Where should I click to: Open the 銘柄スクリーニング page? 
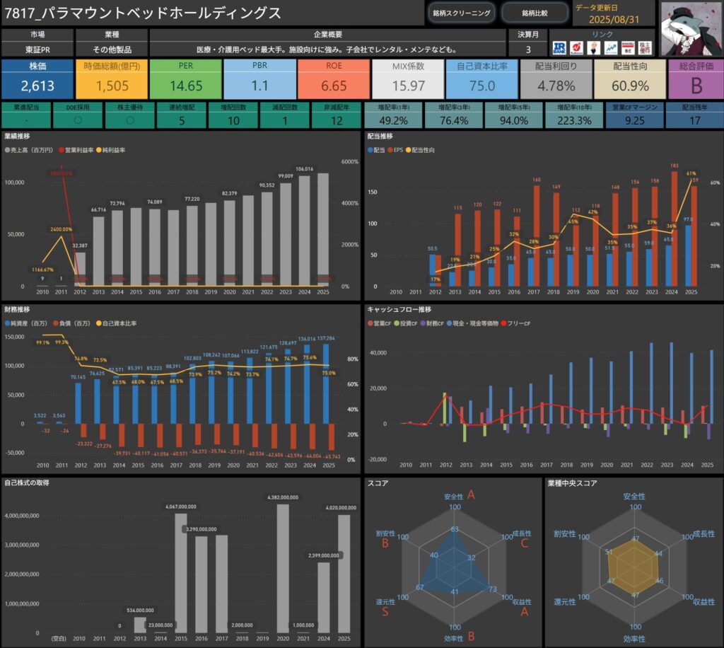point(461,13)
